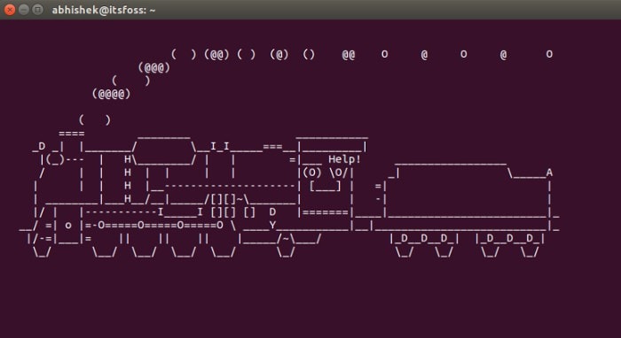
Task: Click the ==== chimney top of locomotive
Action: [x=72, y=134]
